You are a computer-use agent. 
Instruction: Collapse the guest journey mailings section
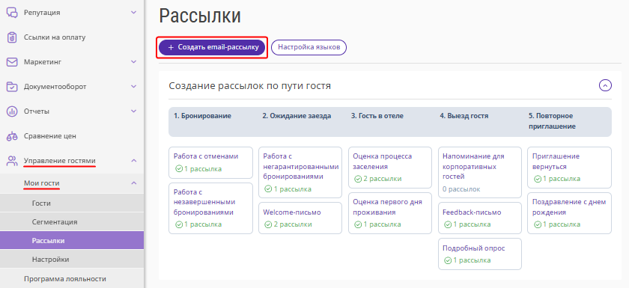(x=605, y=85)
